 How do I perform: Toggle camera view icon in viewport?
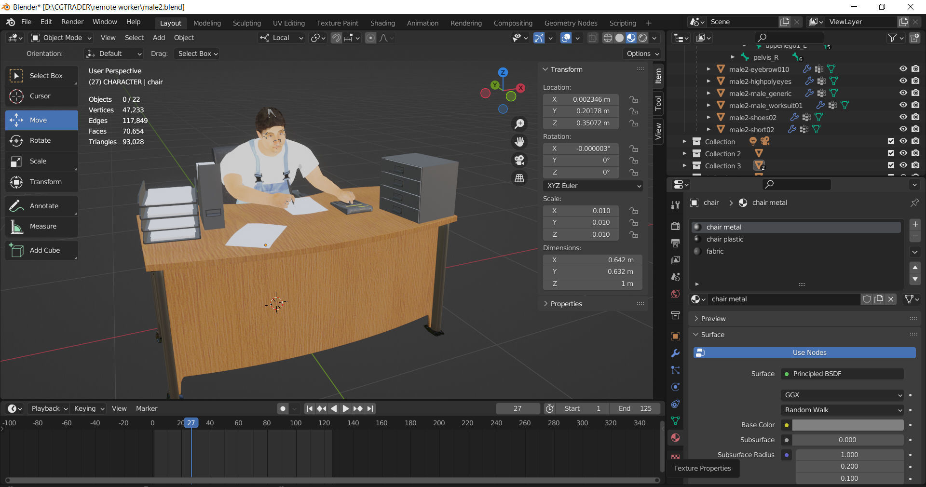click(519, 160)
